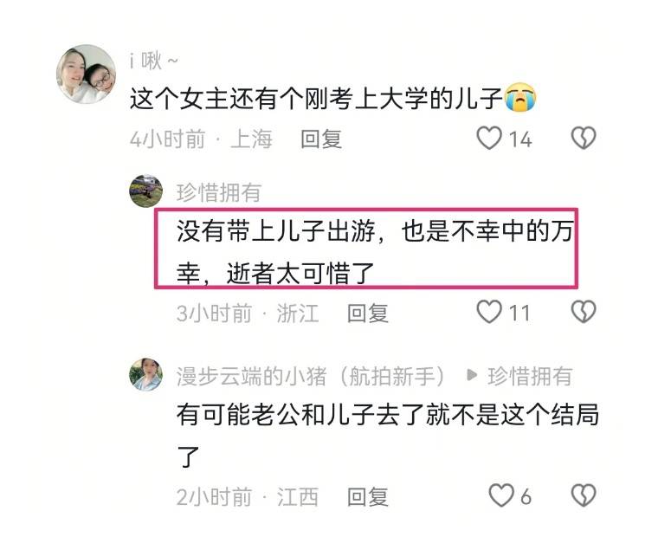Image resolution: width=658 pixels, height=537 pixels.
Task: Like the comment by i 啾~
Action: click(489, 138)
